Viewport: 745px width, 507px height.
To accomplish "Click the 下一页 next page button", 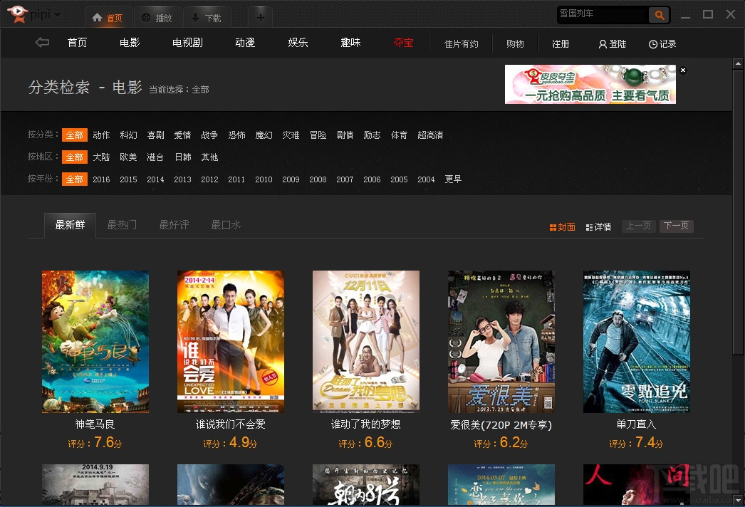I will pos(676,226).
